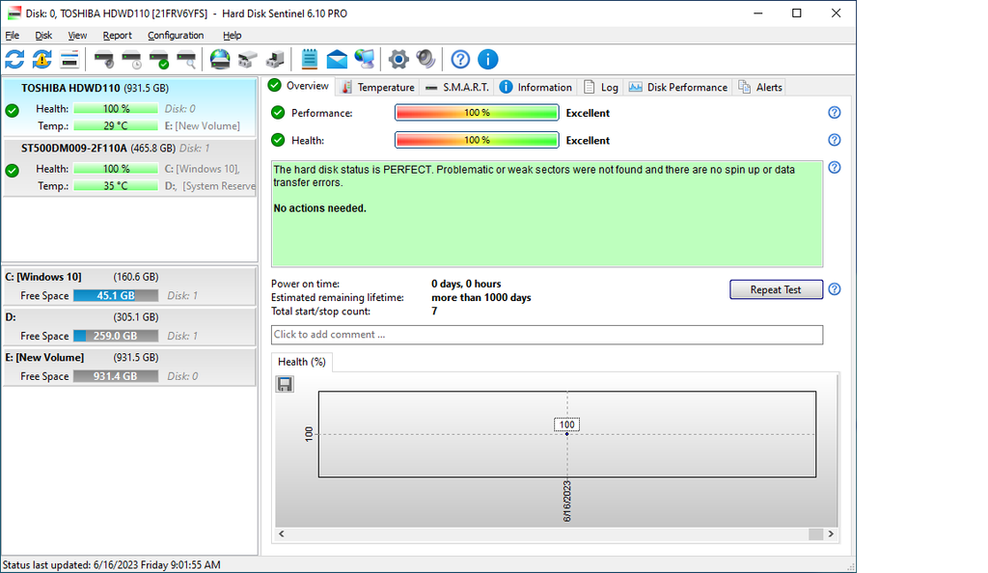Click the comment field to add a comment
Screen dimensions: 988x573
(547, 335)
